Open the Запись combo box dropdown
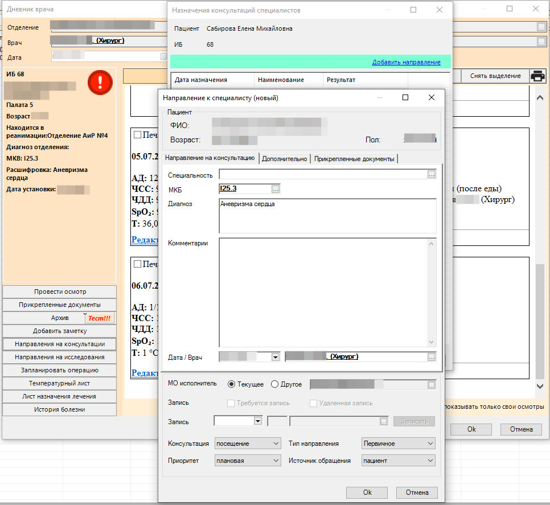This screenshot has height=505, width=550. [258, 421]
